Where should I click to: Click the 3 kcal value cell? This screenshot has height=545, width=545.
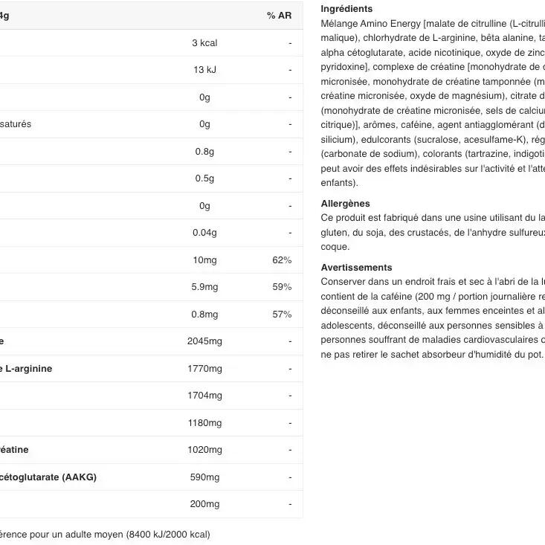(x=204, y=43)
